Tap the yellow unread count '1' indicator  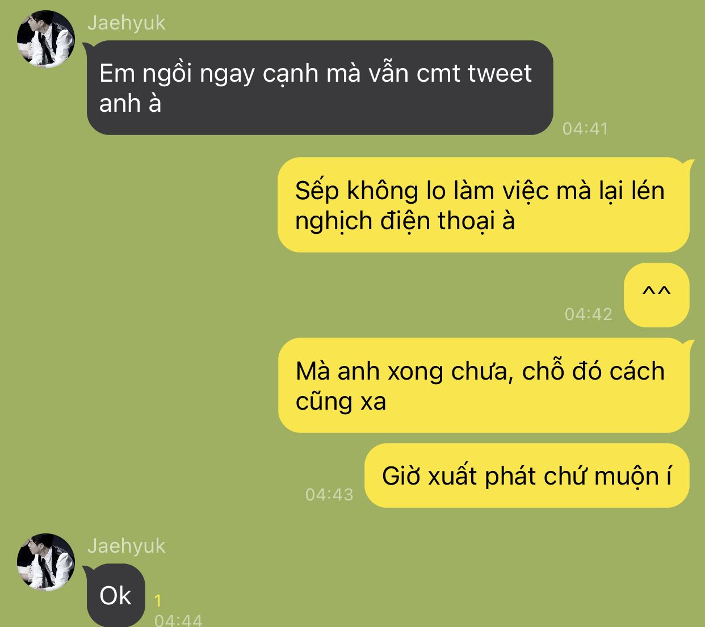[x=158, y=601]
